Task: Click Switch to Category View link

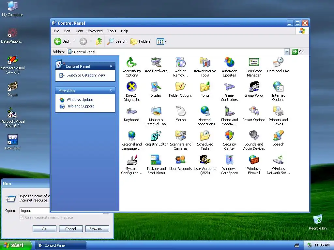Action: pos(86,75)
